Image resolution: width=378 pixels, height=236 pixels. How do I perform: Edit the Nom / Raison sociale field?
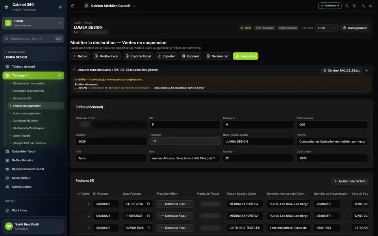(258, 141)
